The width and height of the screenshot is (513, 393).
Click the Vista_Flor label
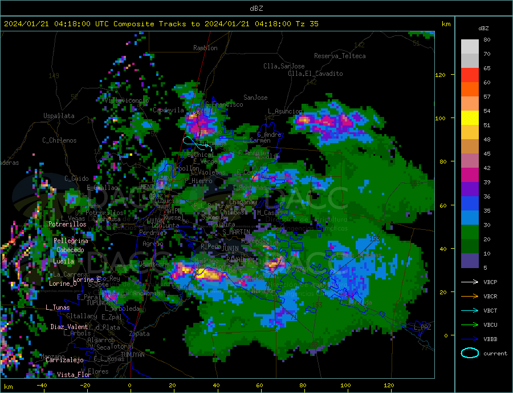coord(74,375)
